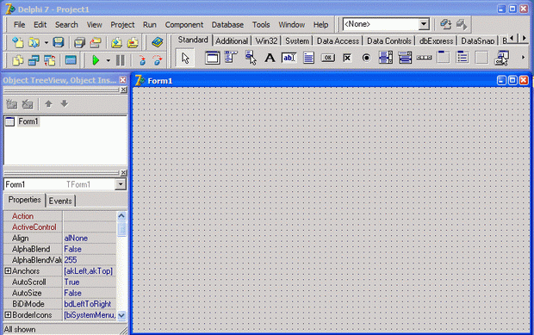Click Remove file from project icon
The height and width of the screenshot is (335, 534).
click(133, 42)
